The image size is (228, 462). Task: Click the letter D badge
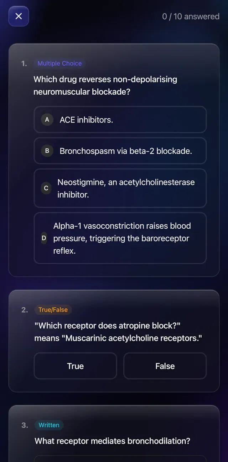[44, 238]
